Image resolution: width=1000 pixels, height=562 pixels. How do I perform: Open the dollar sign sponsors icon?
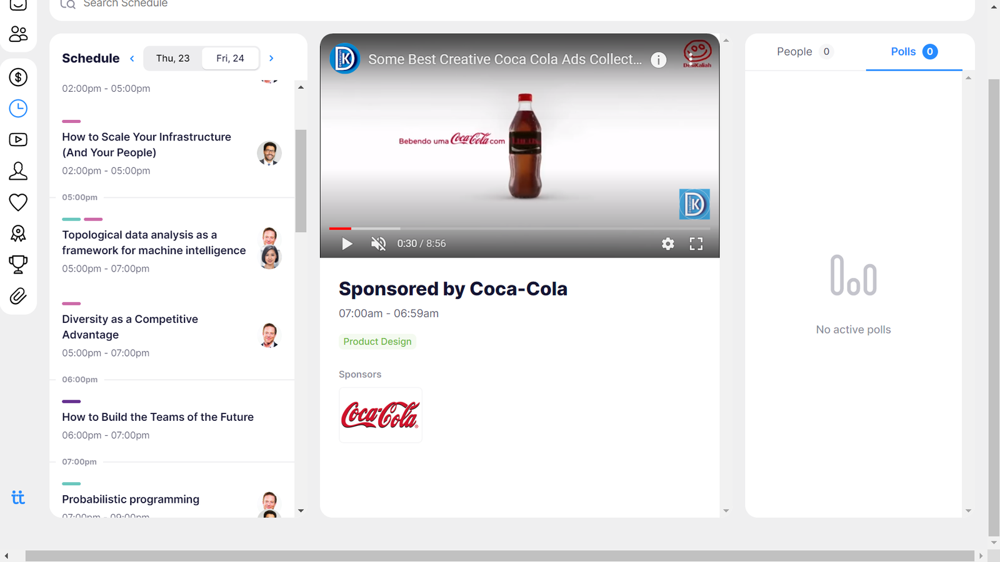tap(18, 77)
